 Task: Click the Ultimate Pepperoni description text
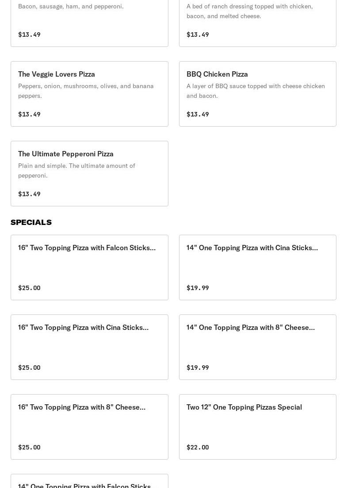(x=76, y=170)
